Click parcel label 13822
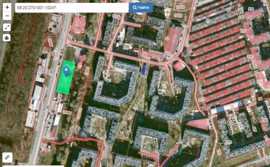270x167 pixels. coord(174,39)
